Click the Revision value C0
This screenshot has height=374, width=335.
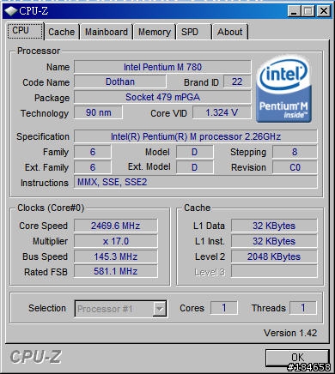coord(295,167)
